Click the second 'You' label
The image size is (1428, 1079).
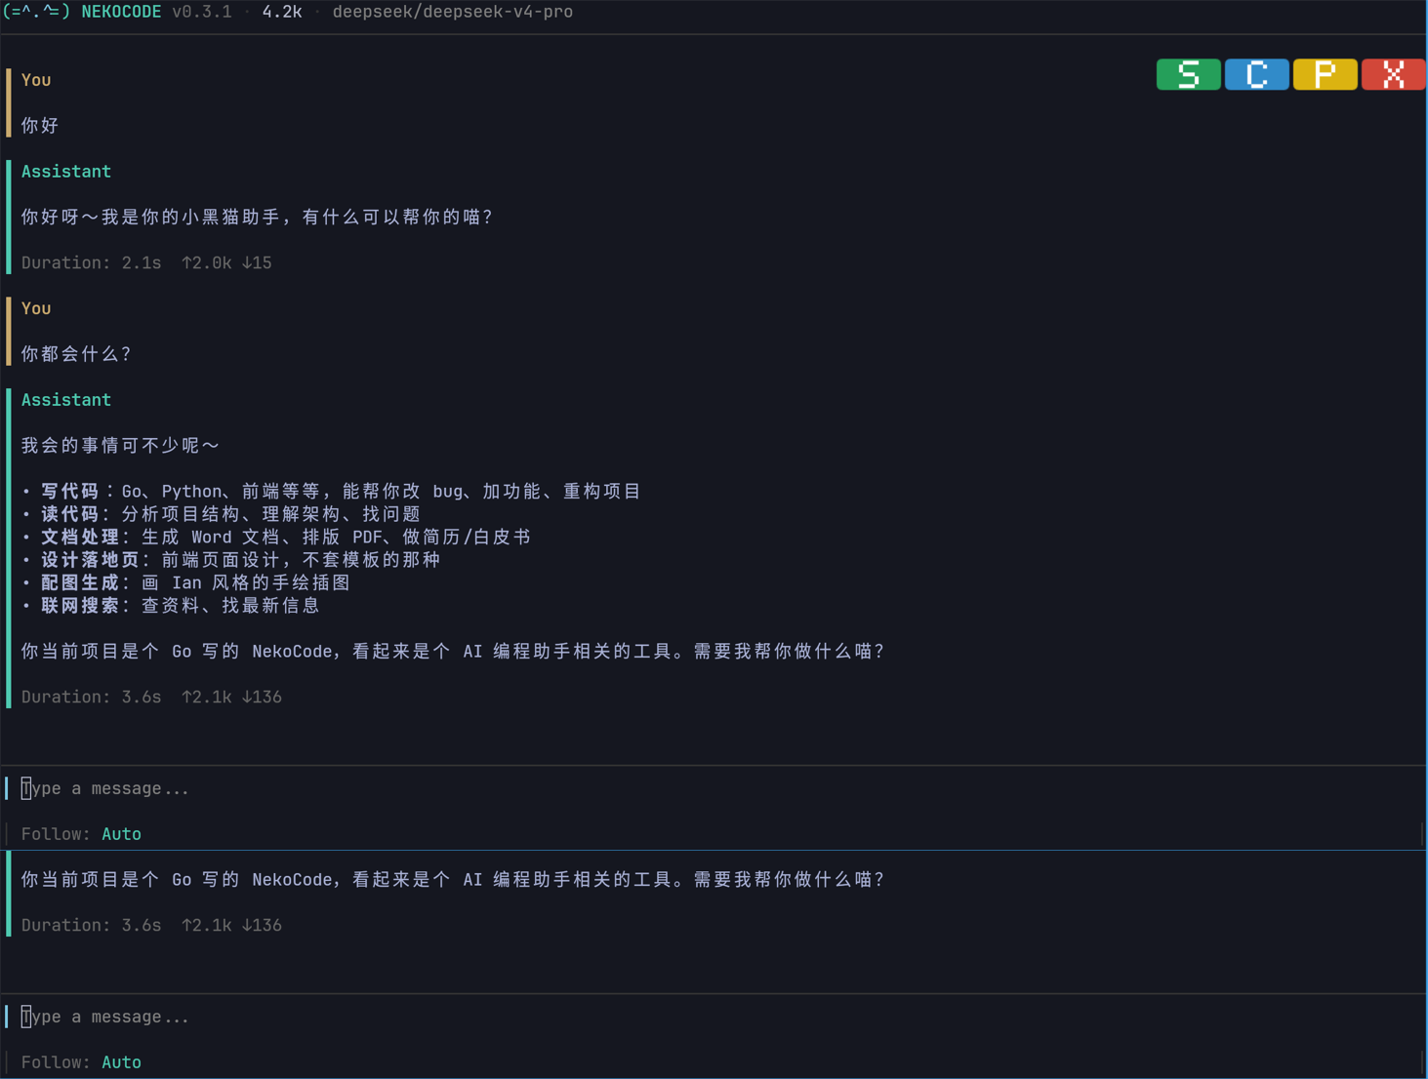point(36,308)
